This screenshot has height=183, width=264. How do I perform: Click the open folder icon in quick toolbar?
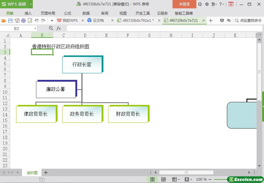(4, 21)
